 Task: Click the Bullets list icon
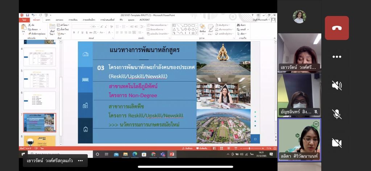click(x=118, y=27)
